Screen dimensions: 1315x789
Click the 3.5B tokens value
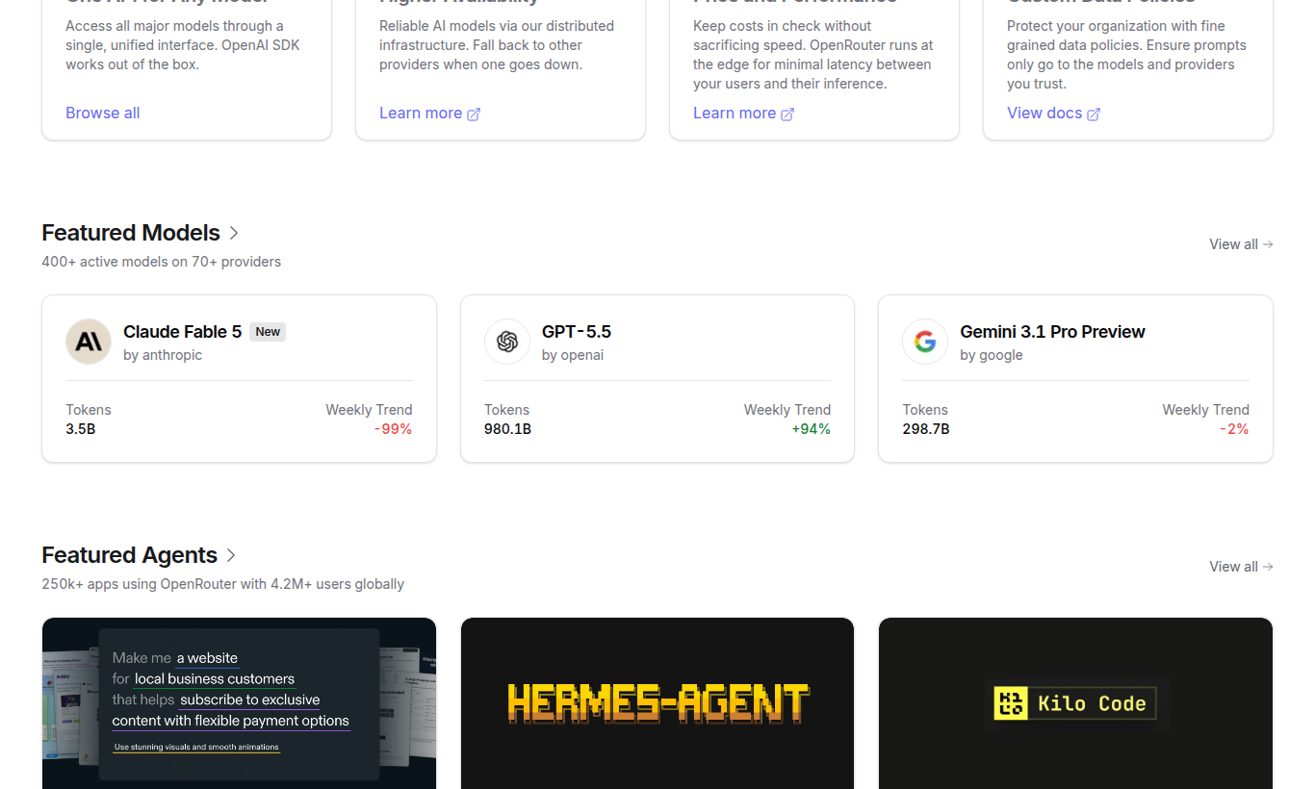pyautogui.click(x=81, y=429)
